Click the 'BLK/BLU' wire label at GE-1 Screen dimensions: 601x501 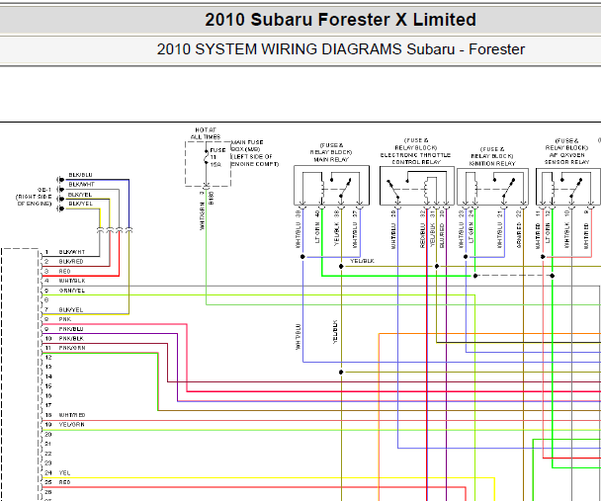[80, 175]
